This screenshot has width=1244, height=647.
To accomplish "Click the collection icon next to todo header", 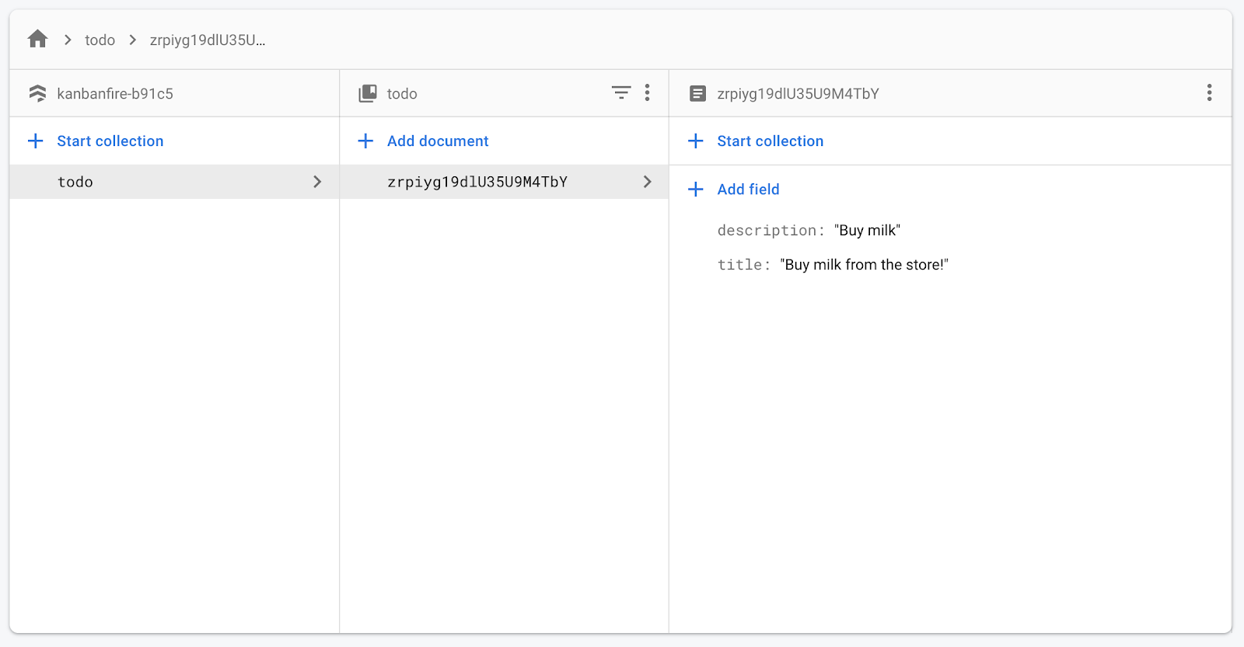I will [x=367, y=94].
